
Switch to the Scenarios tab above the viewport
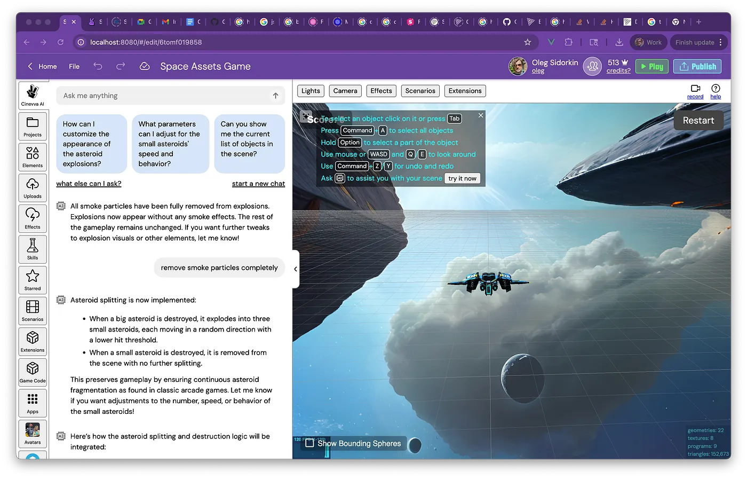point(420,91)
